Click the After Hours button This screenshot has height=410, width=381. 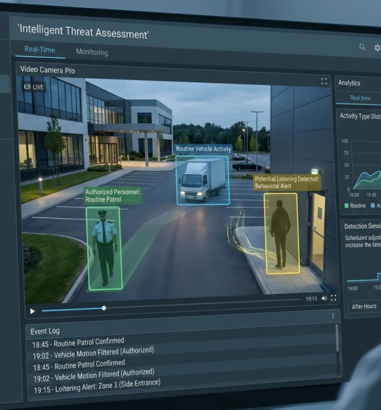[x=365, y=307]
